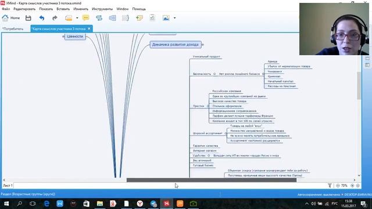Zoom in with the plus icon
Viewport: 372px width, 209px height.
click(352, 186)
